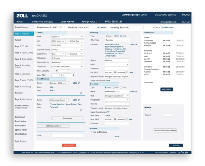Click the Other crew input field

(x=67, y=136)
